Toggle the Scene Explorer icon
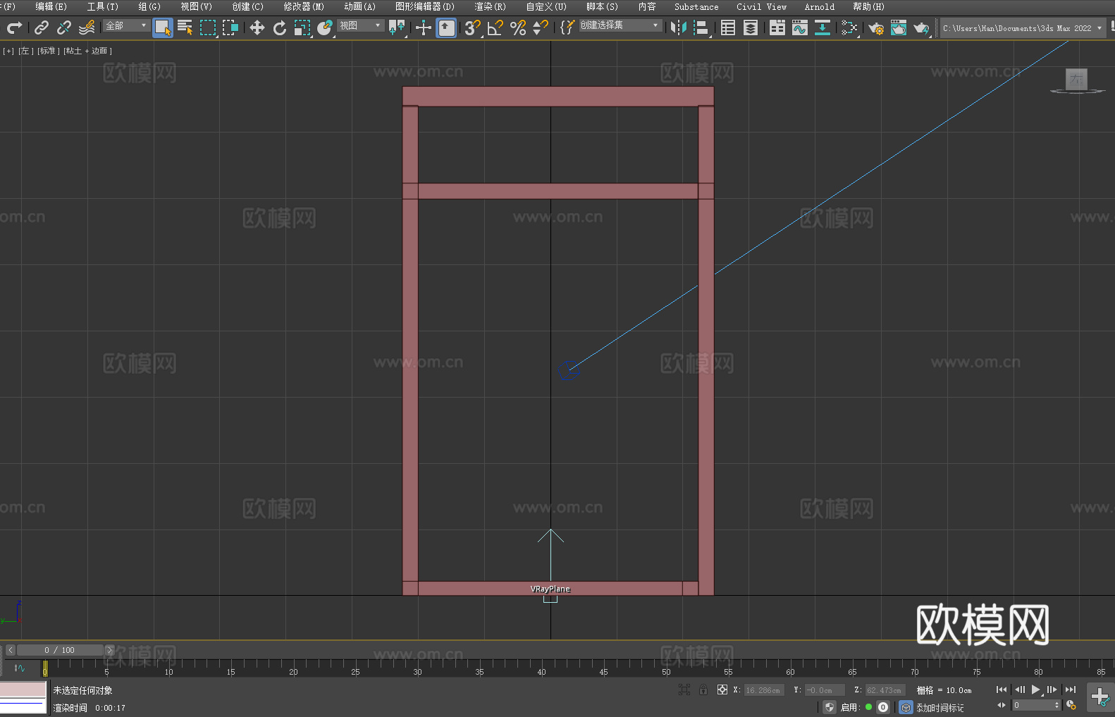This screenshot has width=1115, height=717. pyautogui.click(x=728, y=27)
